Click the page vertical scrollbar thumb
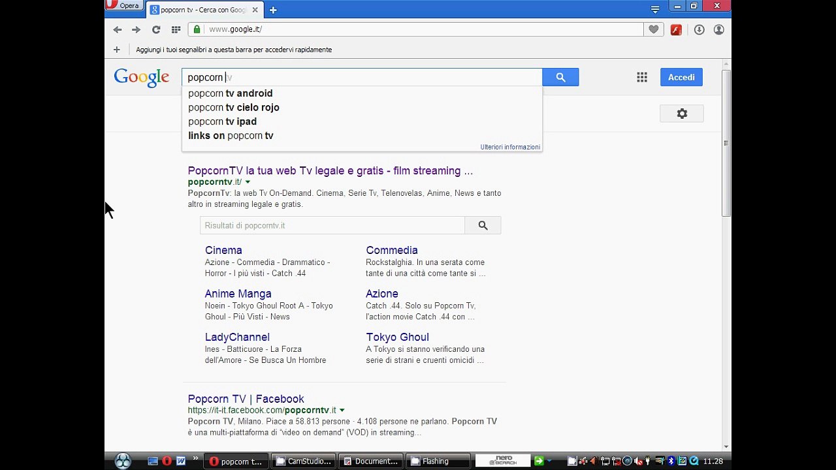Viewport: 836px width, 470px height. click(x=726, y=144)
